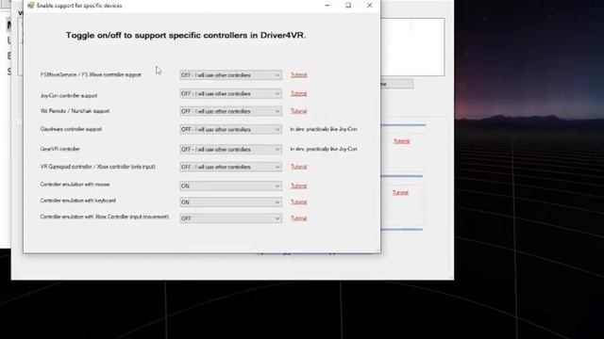
Task: Expand the GearVR controller dropdown
Action: click(x=230, y=149)
